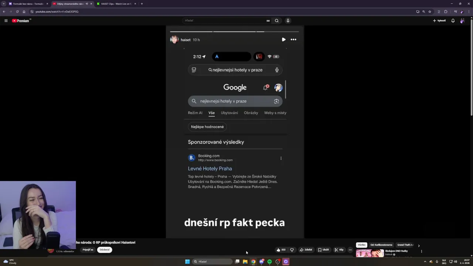Expand the tab search dropdown arrow

[x=3, y=4]
